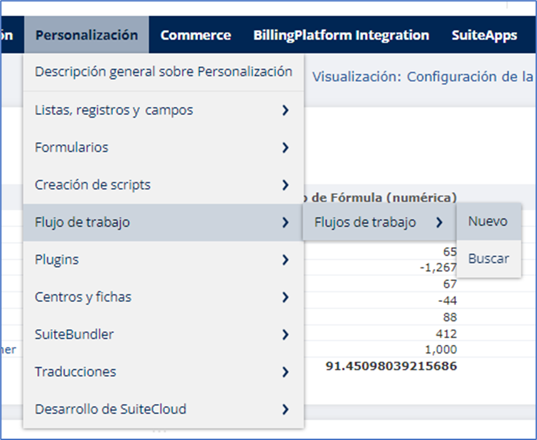
Task: Select the 1,000 value cell
Action: click(x=441, y=350)
